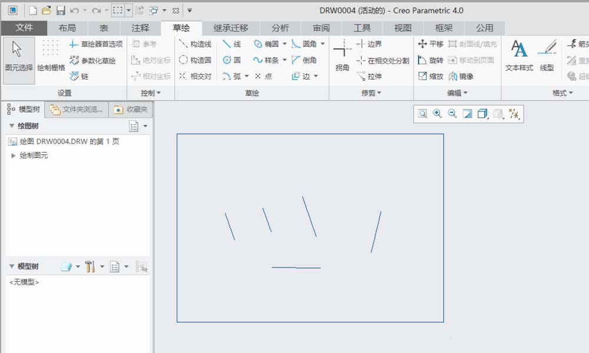Screen dimensions: 589x353
Task: Switch to the 分析 tab
Action: click(280, 28)
